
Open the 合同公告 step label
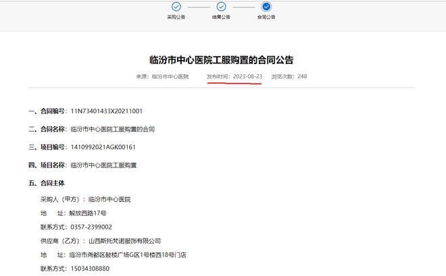tap(266, 17)
